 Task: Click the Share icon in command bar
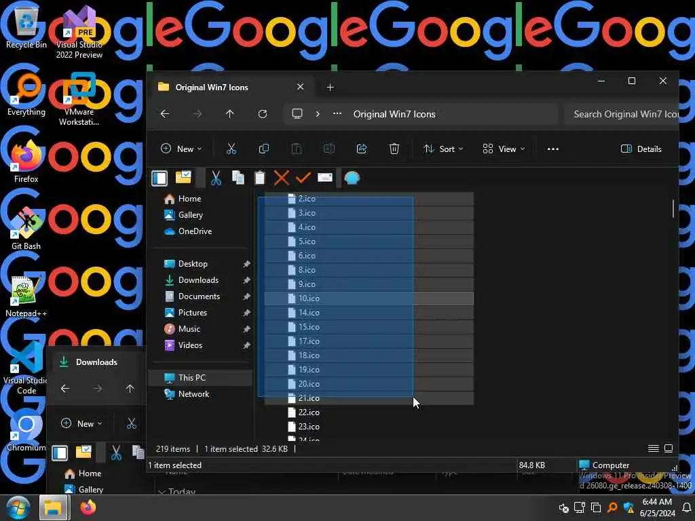pos(362,149)
